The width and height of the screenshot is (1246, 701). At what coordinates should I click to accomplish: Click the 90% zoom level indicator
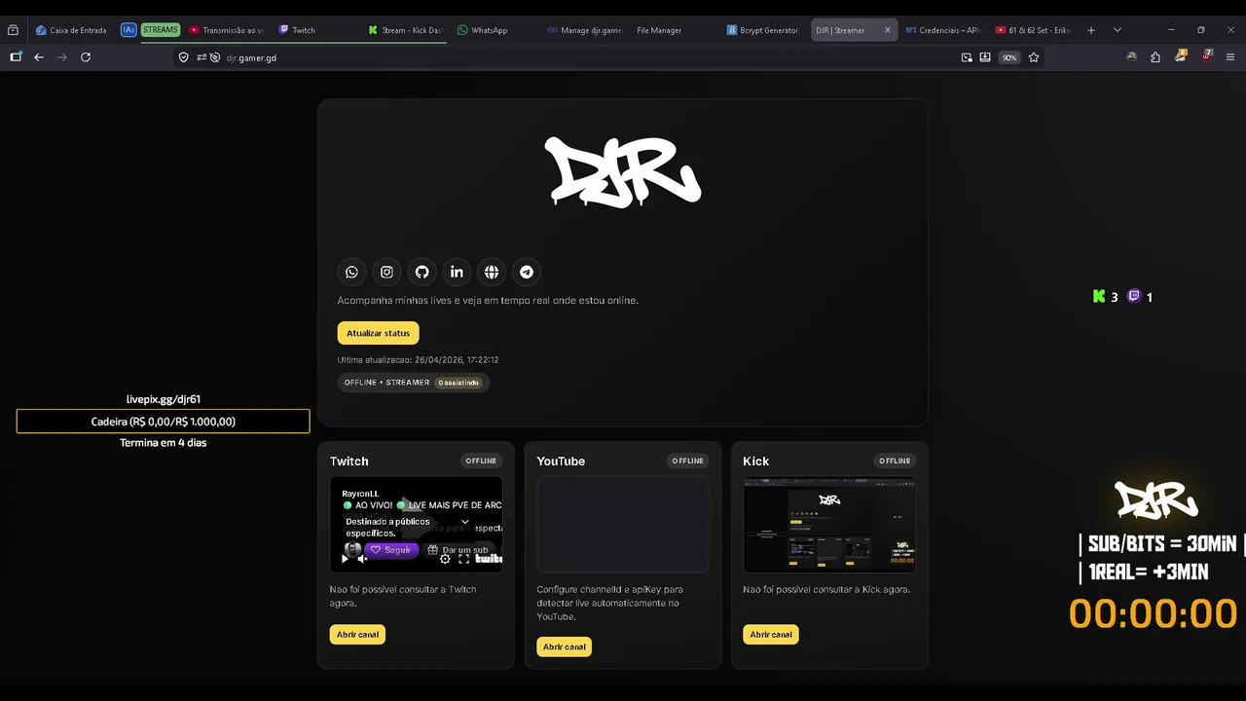click(x=1009, y=57)
